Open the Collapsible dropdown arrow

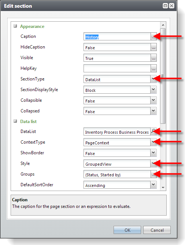(153, 100)
